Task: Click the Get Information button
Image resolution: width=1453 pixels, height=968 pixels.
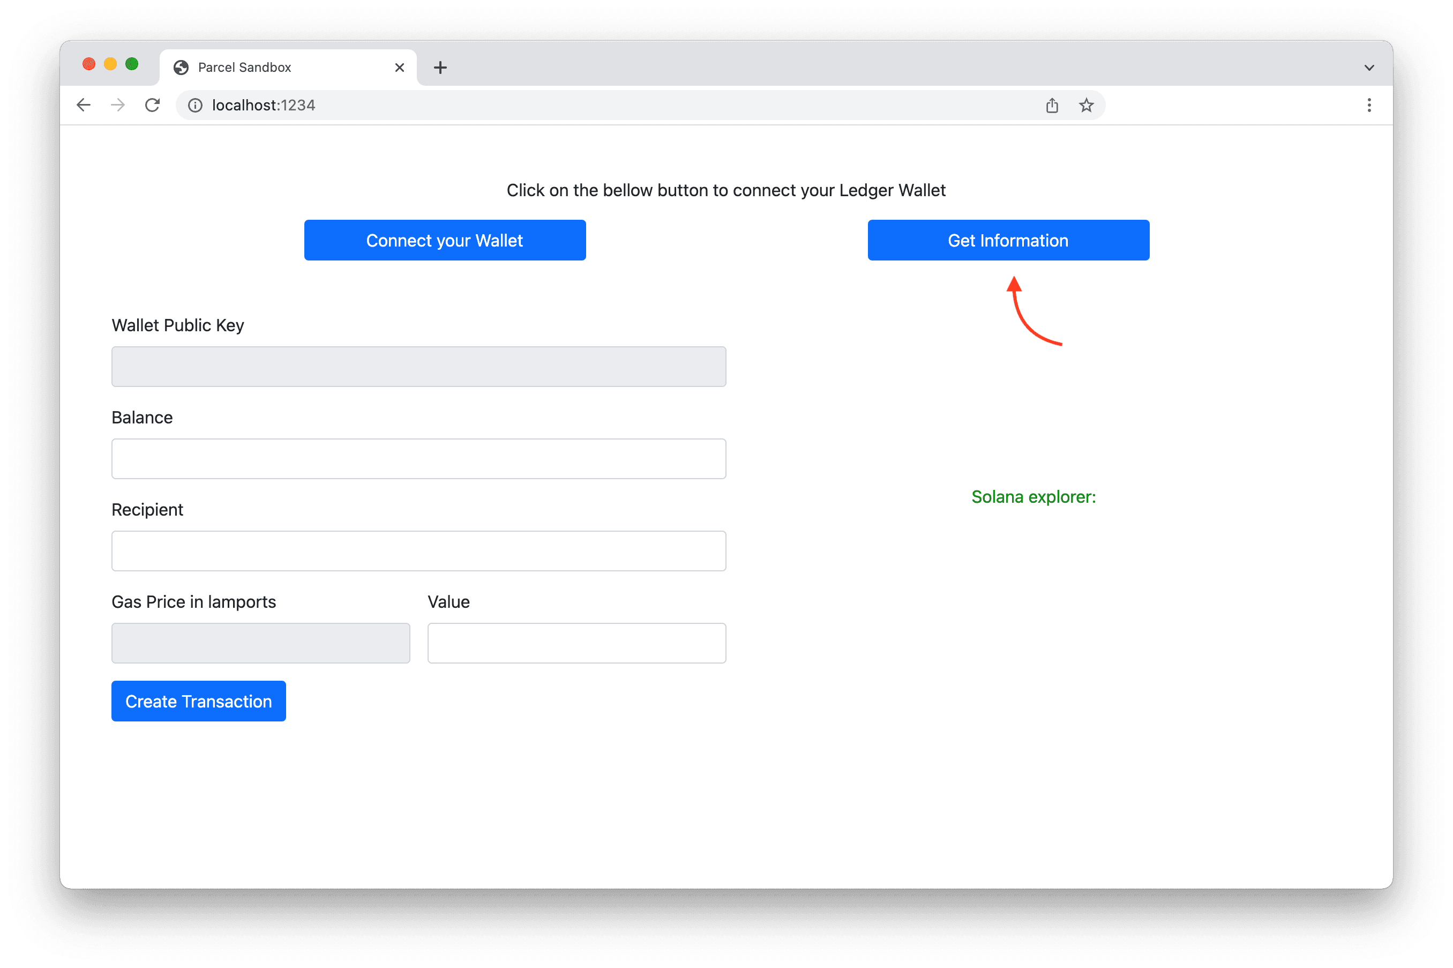Action: click(x=1008, y=240)
